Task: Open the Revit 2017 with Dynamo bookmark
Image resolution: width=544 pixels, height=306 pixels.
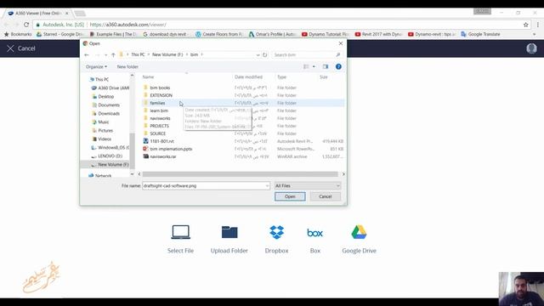Action: (378, 34)
